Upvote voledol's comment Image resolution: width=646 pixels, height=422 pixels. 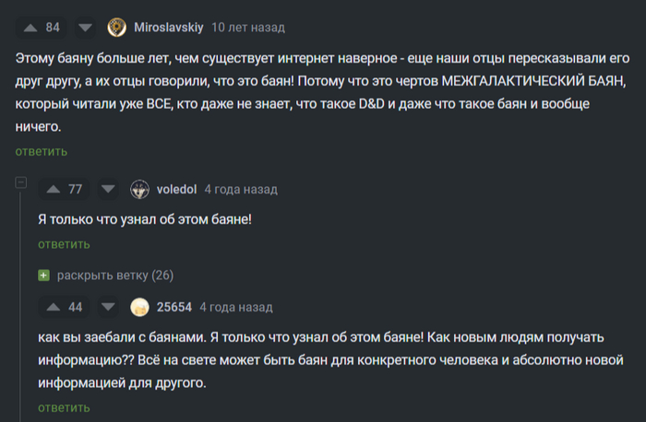pyautogui.click(x=51, y=189)
